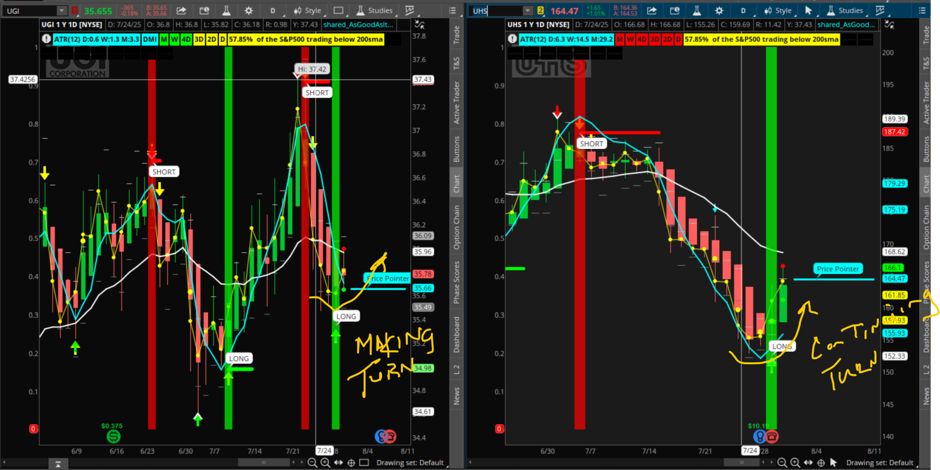This screenshot has width=940, height=470.
Task: Click the 37.43 price label on UGI axis
Action: pos(423,79)
